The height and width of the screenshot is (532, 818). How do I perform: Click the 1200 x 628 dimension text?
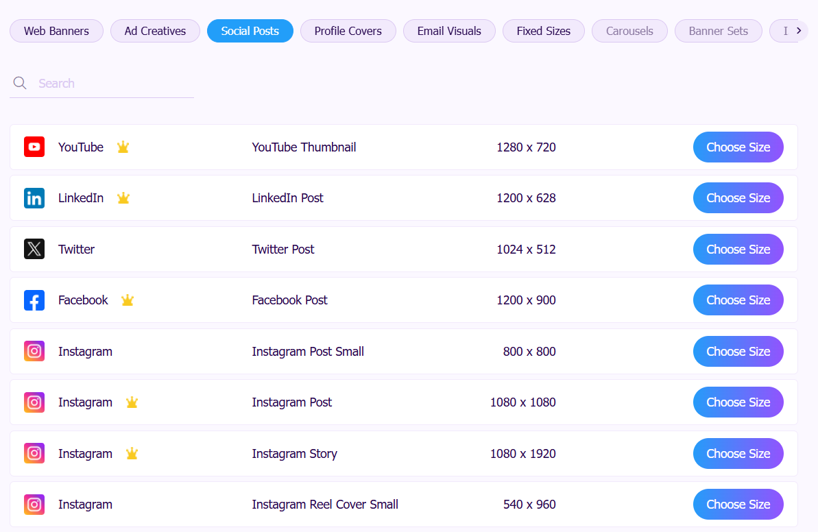(x=526, y=198)
